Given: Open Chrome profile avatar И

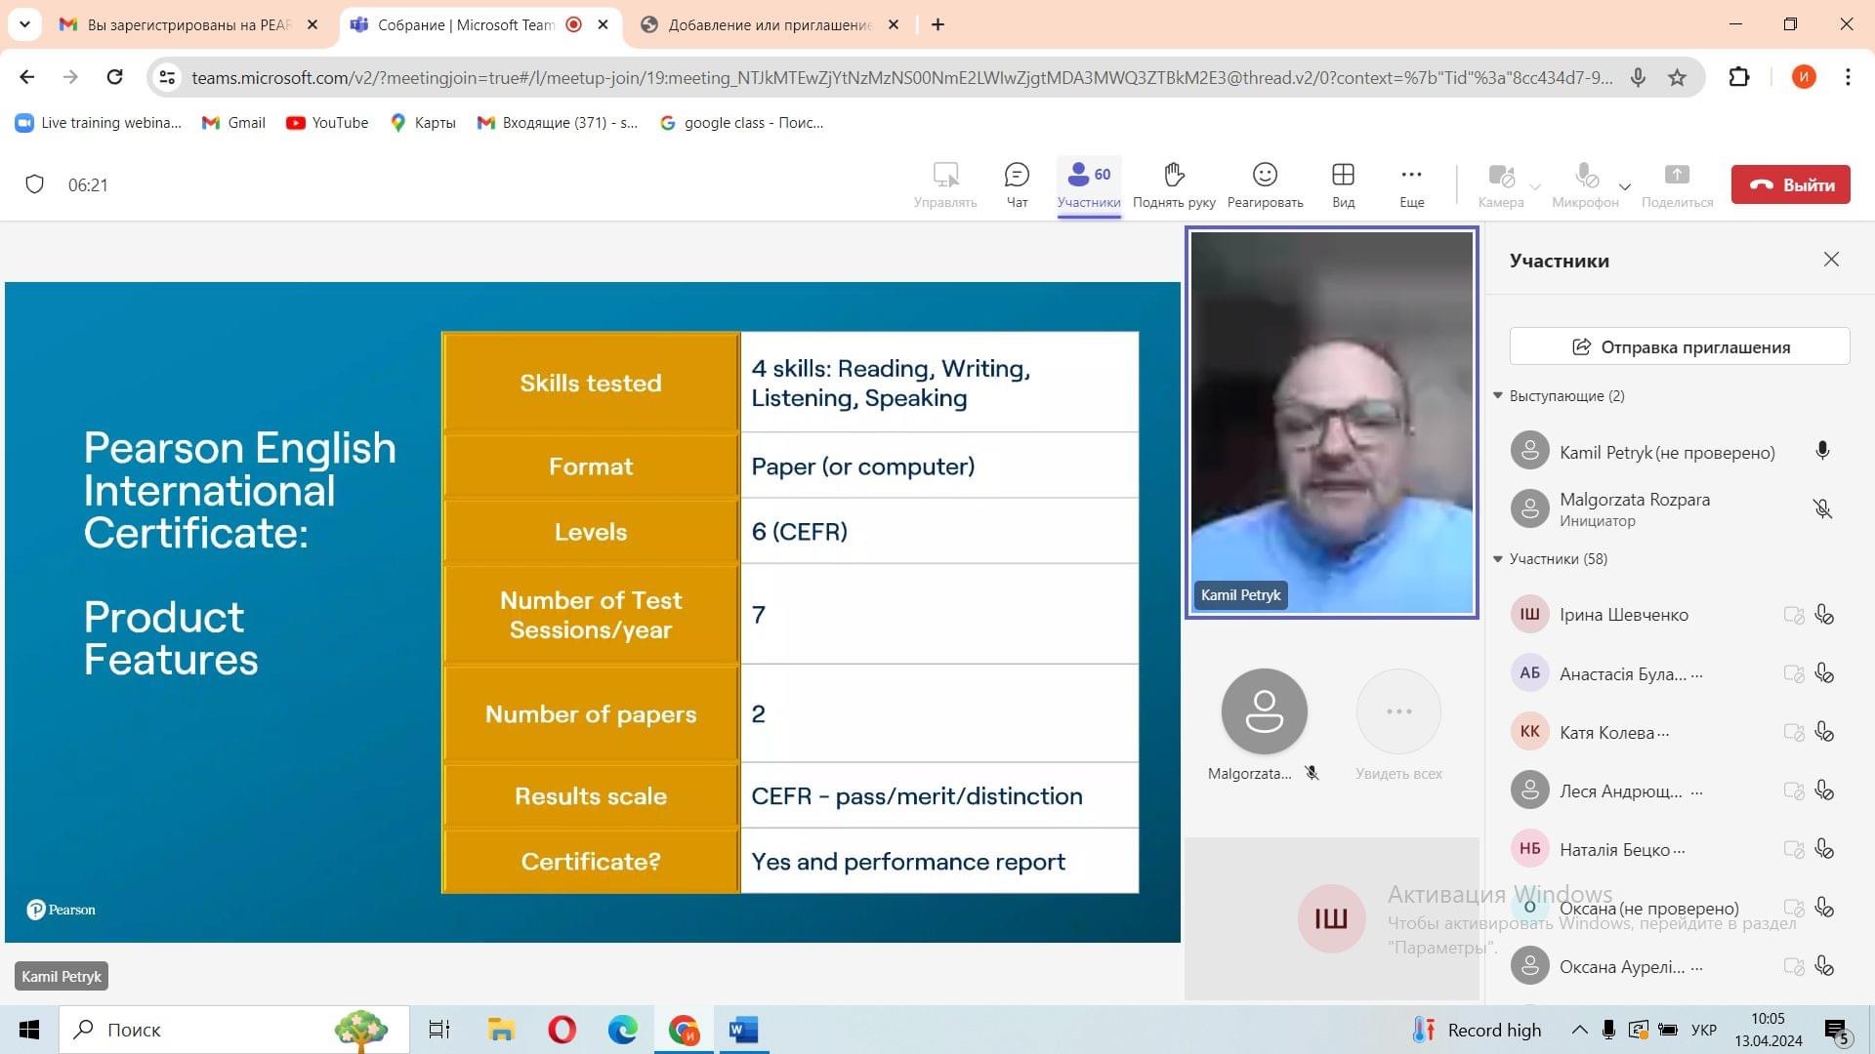Looking at the screenshot, I should click(x=1804, y=77).
